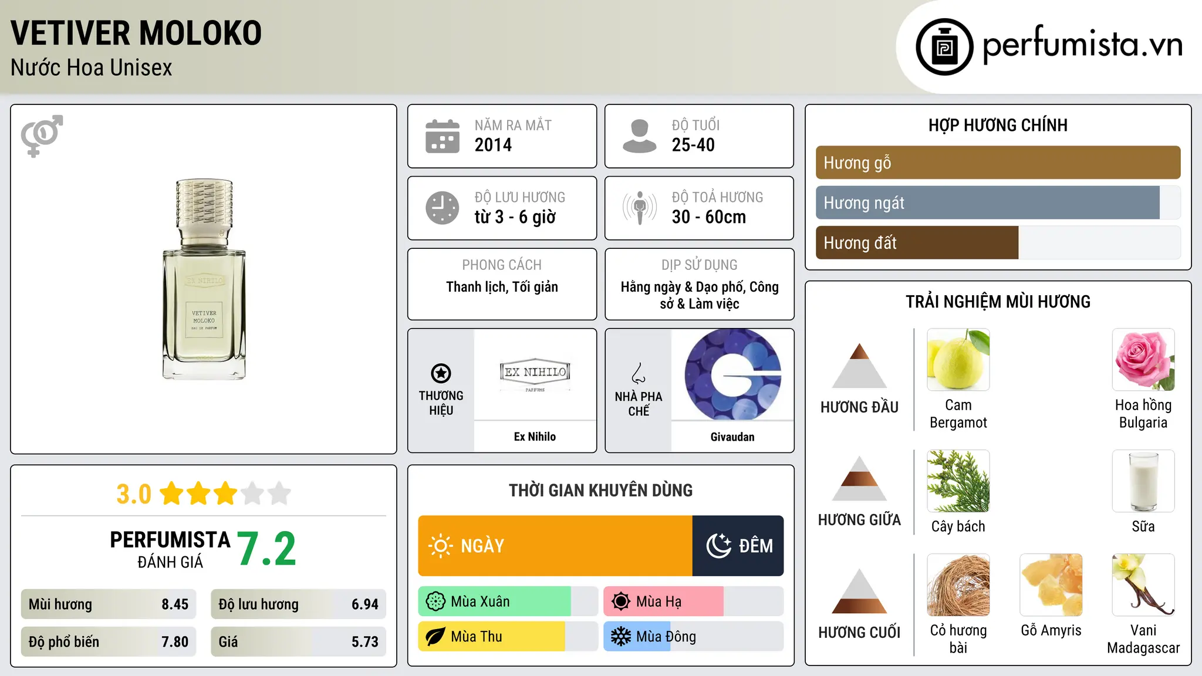Click the Hương đầu pyramid icon
The width and height of the screenshot is (1202, 676).
point(859,365)
